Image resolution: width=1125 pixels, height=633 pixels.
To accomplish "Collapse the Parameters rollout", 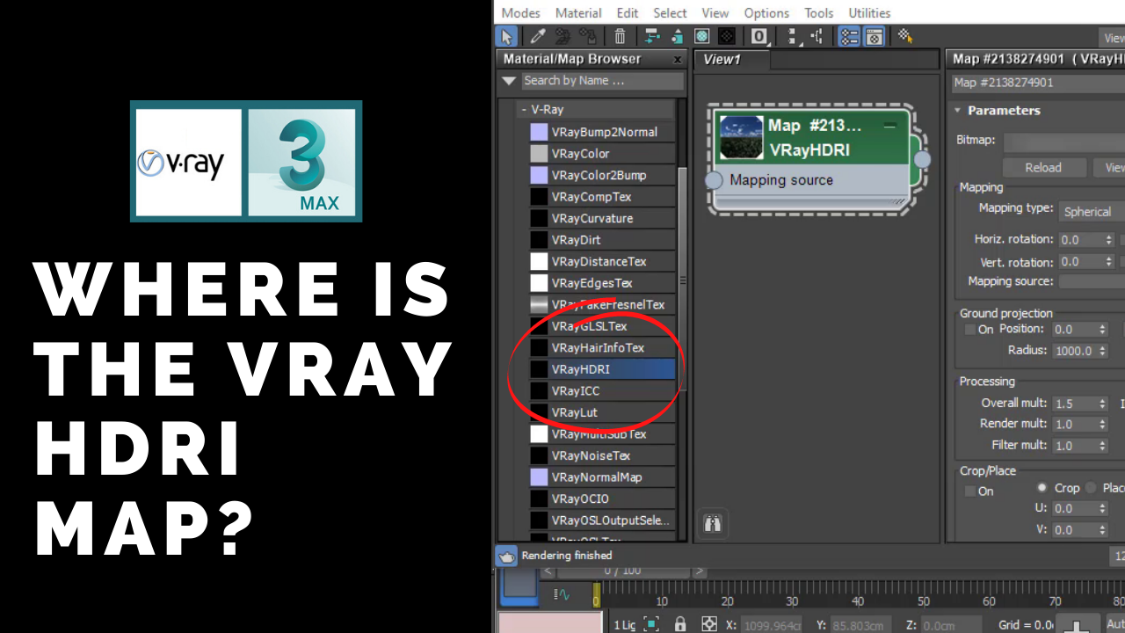I will click(958, 111).
